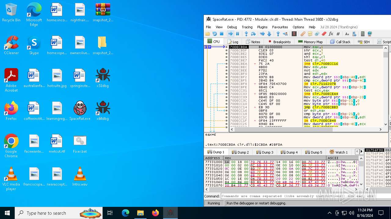Screen dimensions: 391x219
Task: Open Patches via bandage icon
Action: point(303,34)
